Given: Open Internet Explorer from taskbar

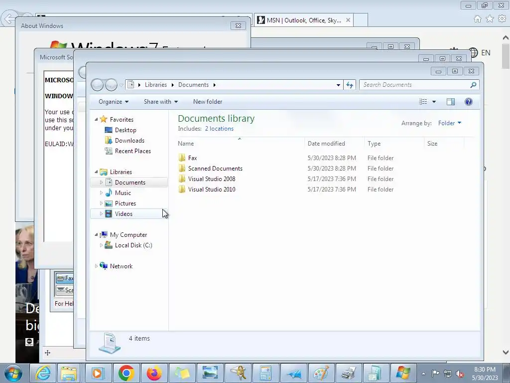Looking at the screenshot, I should (43, 373).
